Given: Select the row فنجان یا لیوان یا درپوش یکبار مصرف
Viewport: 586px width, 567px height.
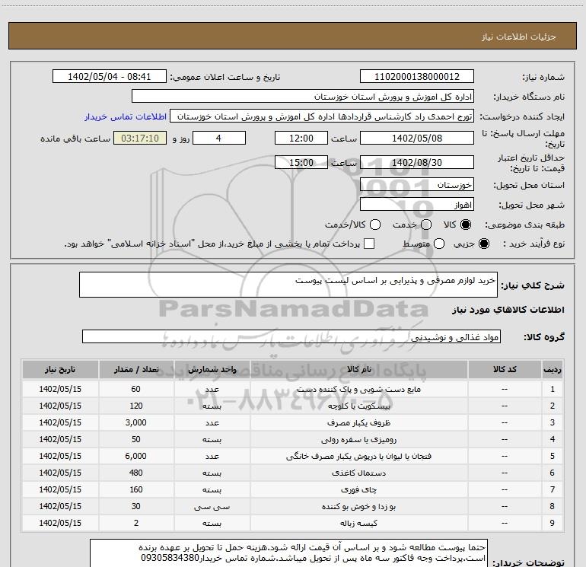Looking at the screenshot, I should tap(293, 456).
